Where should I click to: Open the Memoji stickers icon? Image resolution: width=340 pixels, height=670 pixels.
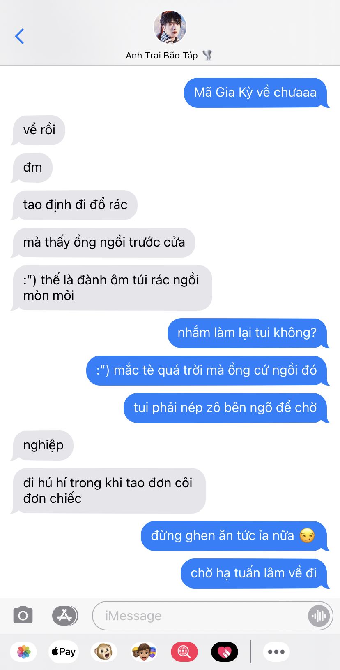point(144,652)
